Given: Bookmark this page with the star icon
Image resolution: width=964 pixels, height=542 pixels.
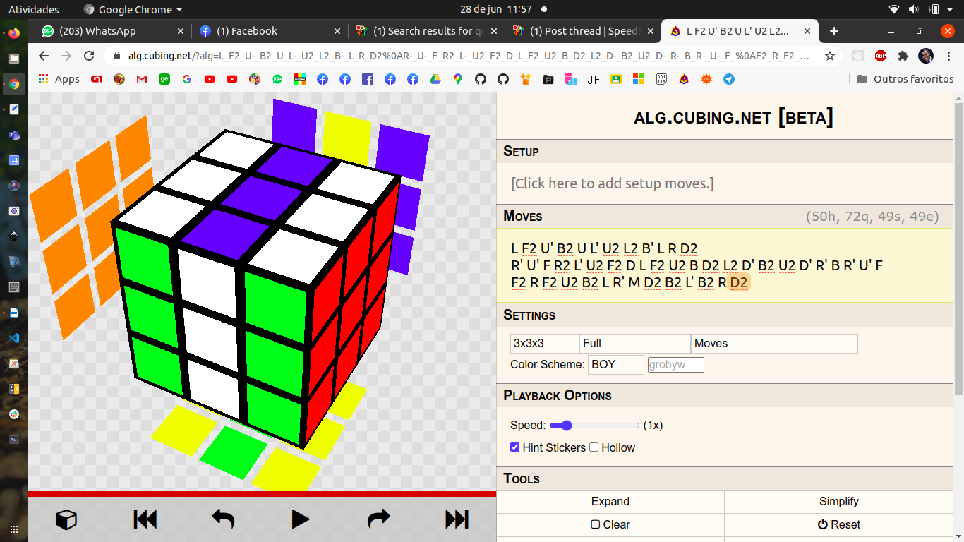Looking at the screenshot, I should (x=830, y=56).
